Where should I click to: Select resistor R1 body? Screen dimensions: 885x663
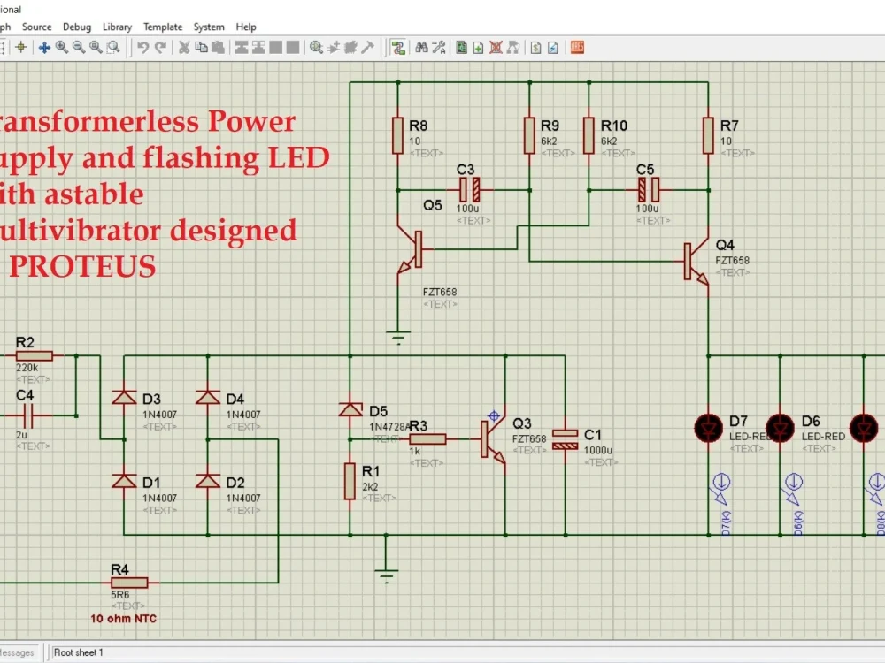350,482
